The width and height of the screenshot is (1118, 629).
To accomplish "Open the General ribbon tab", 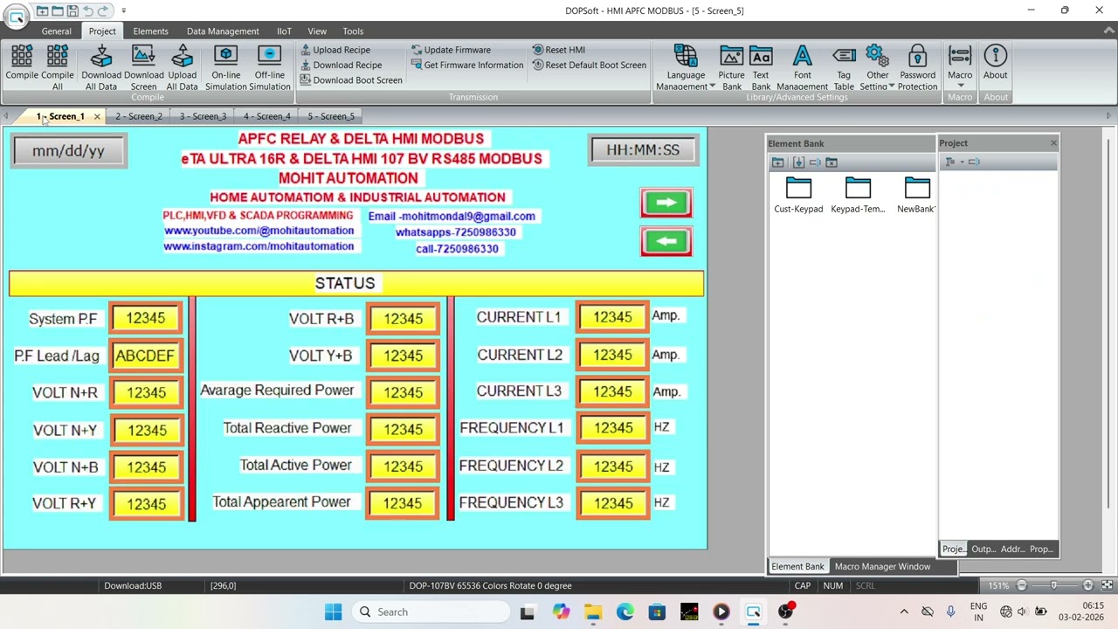I will pyautogui.click(x=56, y=31).
